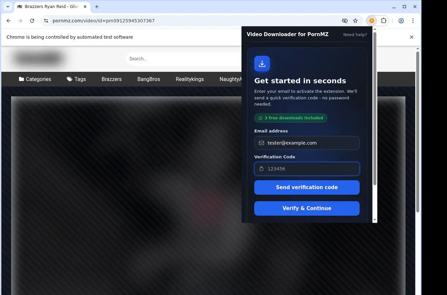Screen dimensions: 447x295
Task: Click the browser back arrow
Action: point(9,21)
